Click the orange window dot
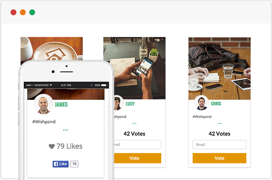This screenshot has width=272, height=180. 23,12
